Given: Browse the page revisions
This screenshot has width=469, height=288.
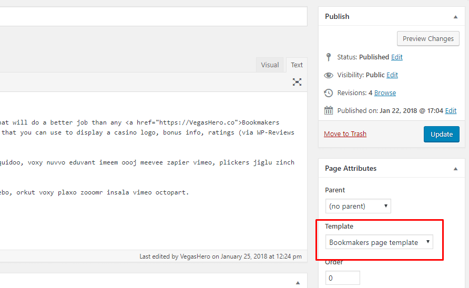Looking at the screenshot, I should click(x=385, y=92).
